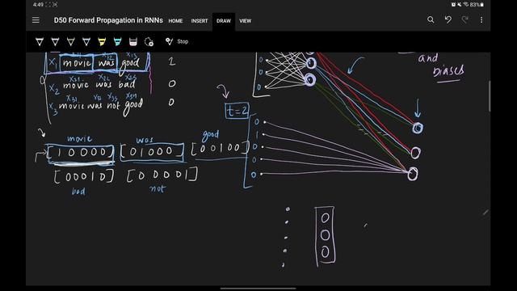Tap the 4:49 clock in status bar
The image size is (517, 291).
click(38, 5)
